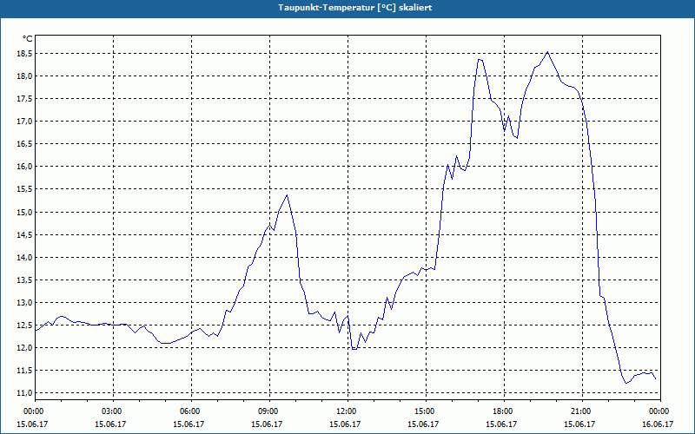Select the 13,5 y-axis value

(25, 279)
